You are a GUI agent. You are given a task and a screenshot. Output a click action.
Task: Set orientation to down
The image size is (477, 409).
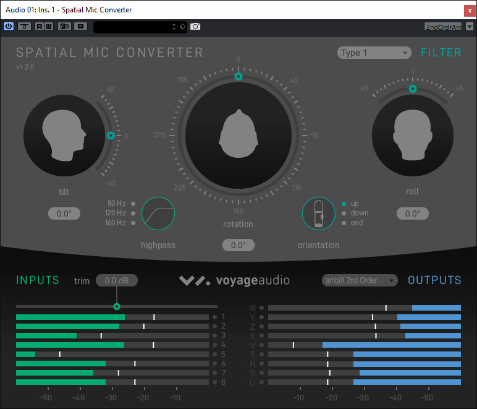pyautogui.click(x=344, y=213)
